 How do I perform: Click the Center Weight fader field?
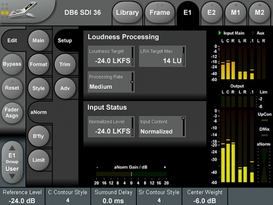[x=205, y=196]
